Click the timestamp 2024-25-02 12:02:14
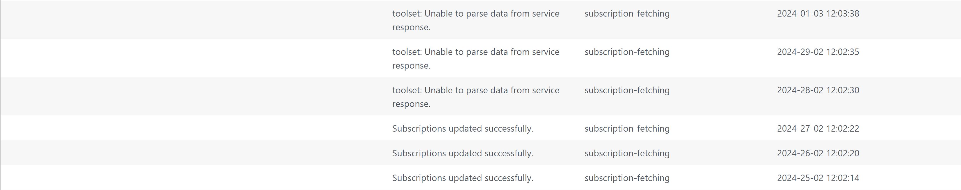Screen dimensions: 961x190 click(818, 178)
